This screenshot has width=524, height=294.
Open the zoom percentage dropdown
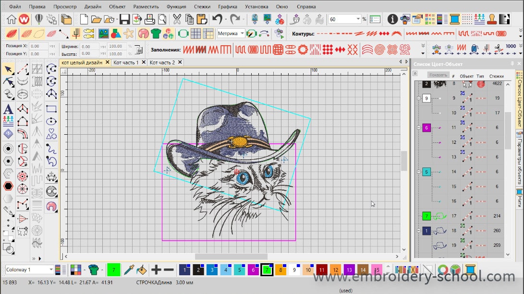click(358, 19)
